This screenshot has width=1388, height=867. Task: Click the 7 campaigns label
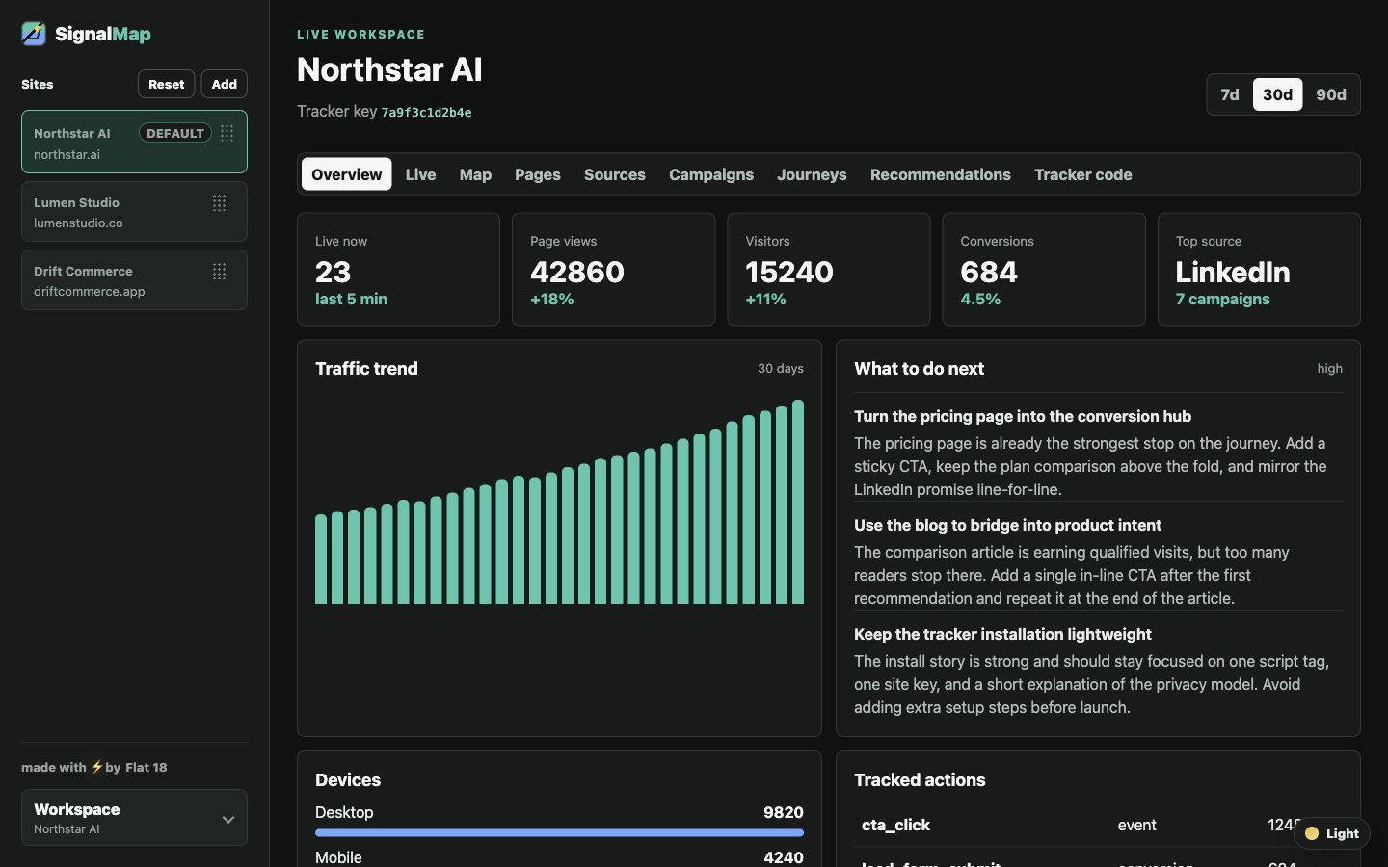pyautogui.click(x=1222, y=299)
